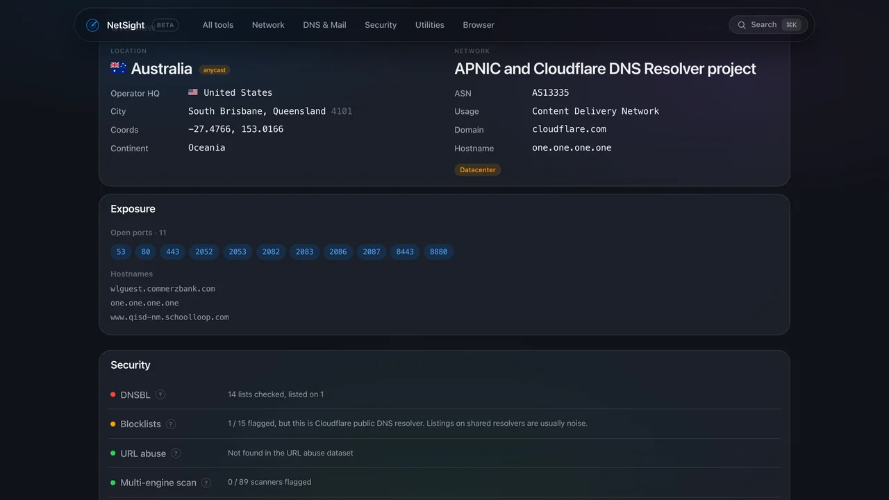Select open port 443 chip
889x500 pixels.
click(x=172, y=251)
